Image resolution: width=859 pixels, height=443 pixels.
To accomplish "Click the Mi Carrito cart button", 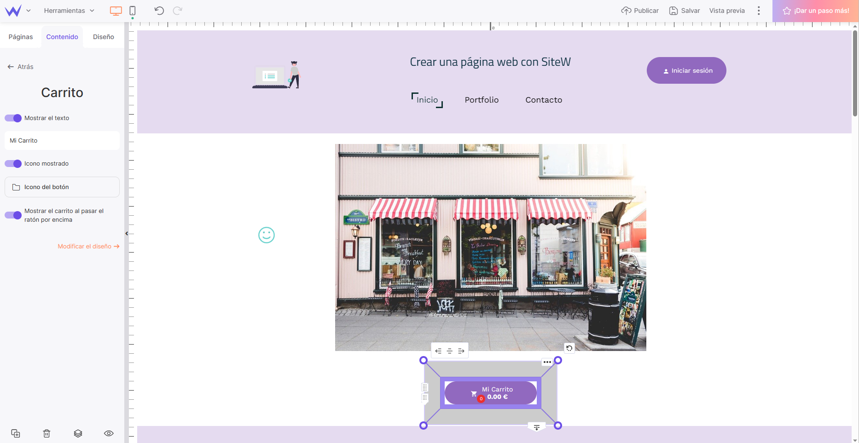I will (x=491, y=393).
